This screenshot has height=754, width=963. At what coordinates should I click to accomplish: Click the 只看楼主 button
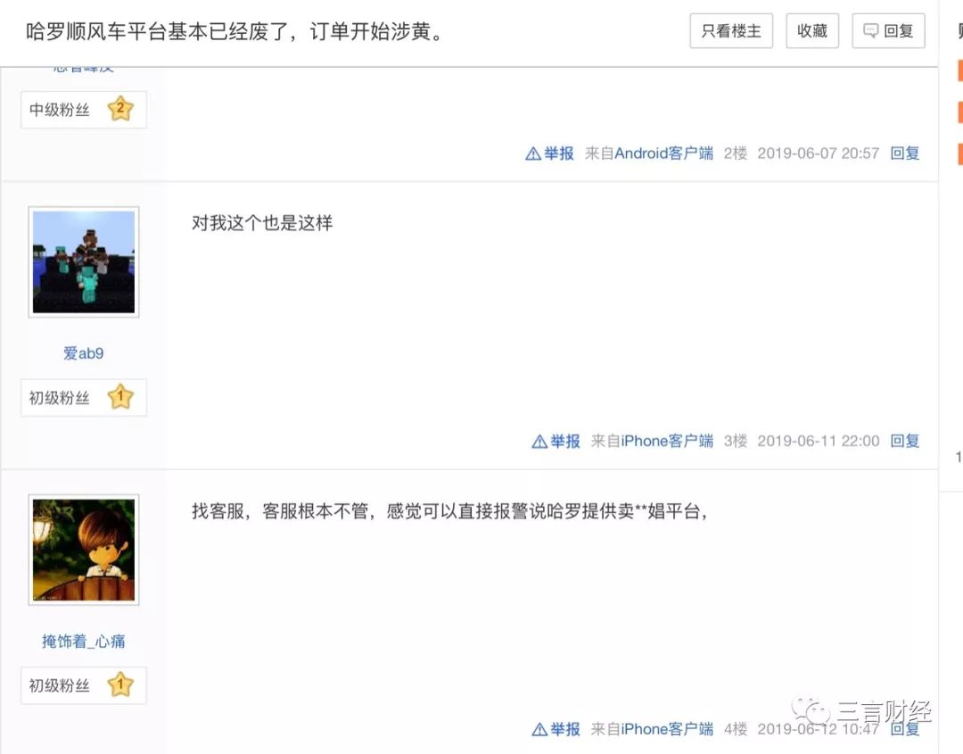(731, 30)
